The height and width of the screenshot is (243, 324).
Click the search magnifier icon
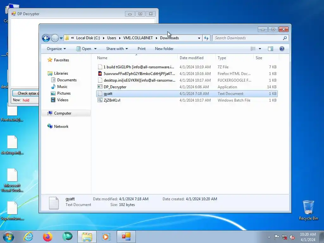tap(285, 38)
